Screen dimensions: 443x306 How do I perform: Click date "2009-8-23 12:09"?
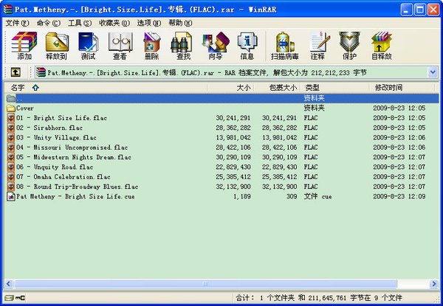[399, 197]
